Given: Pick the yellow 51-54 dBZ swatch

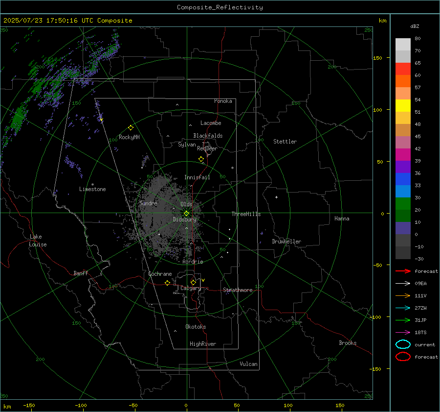Looking at the screenshot, I should (403, 106).
